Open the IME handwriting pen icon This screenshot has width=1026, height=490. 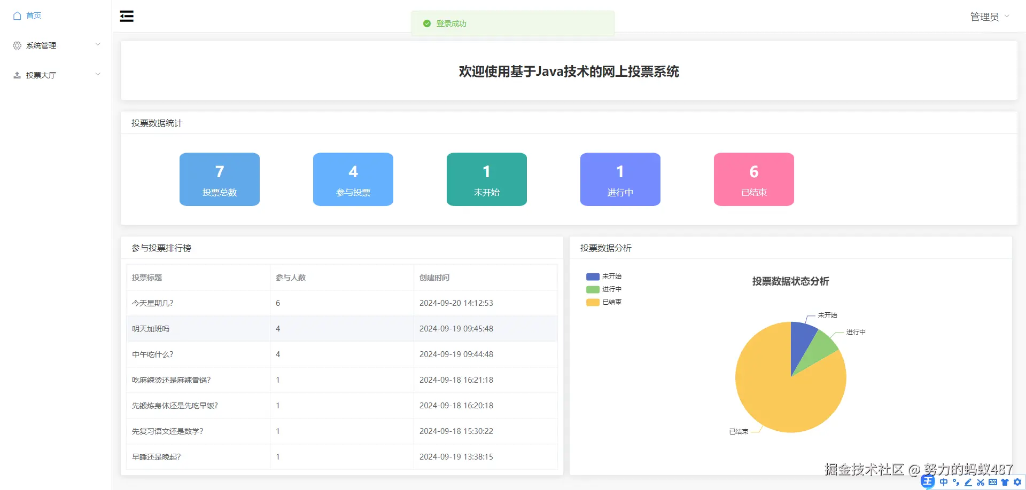pos(968,482)
